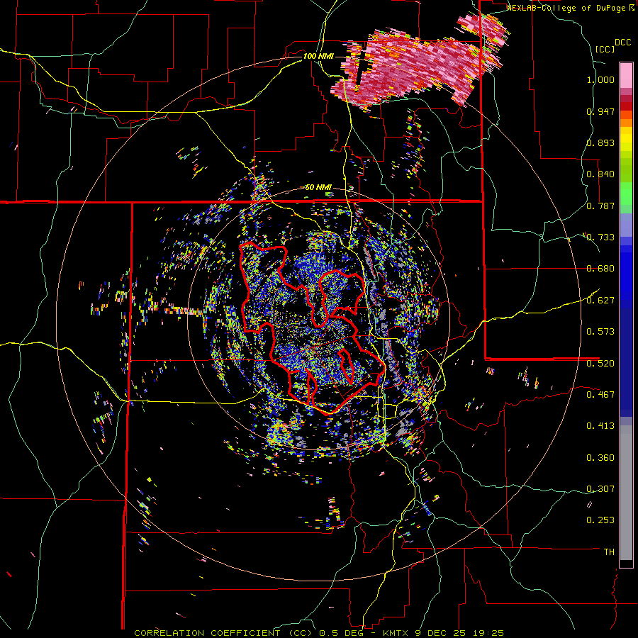The image size is (638, 638).
Task: Select the 1.000 scale value
Action: tap(600, 79)
